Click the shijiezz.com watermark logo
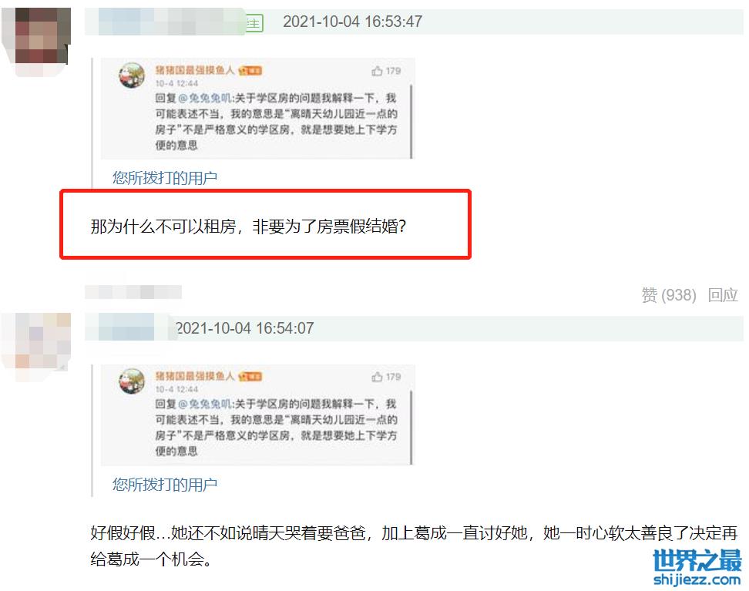Image resolution: width=749 pixels, height=591 pixels. coord(697,568)
